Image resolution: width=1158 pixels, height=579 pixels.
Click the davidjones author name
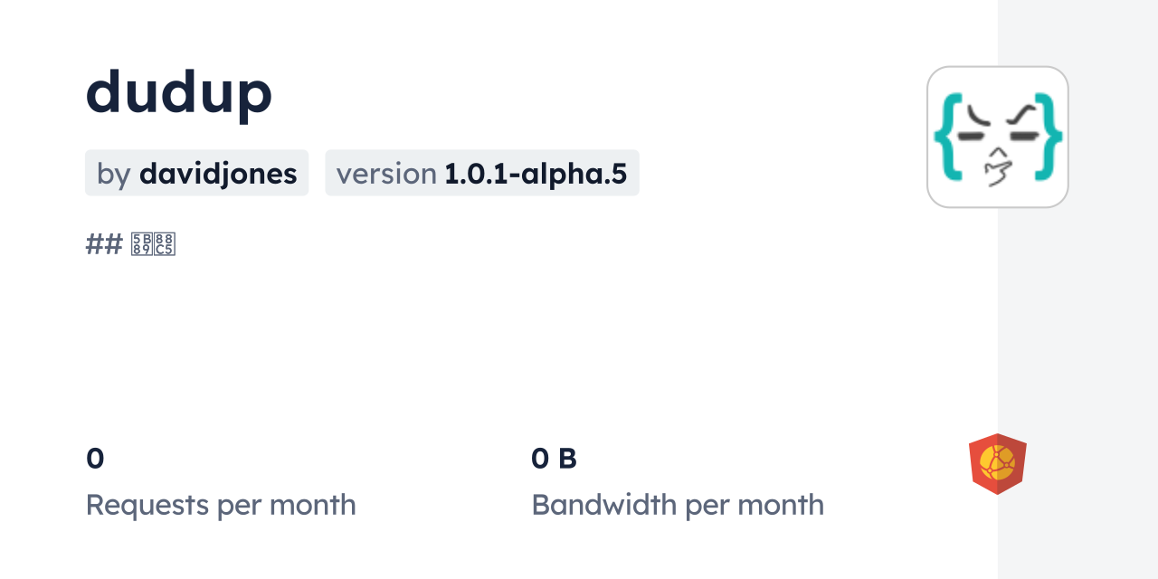218,174
